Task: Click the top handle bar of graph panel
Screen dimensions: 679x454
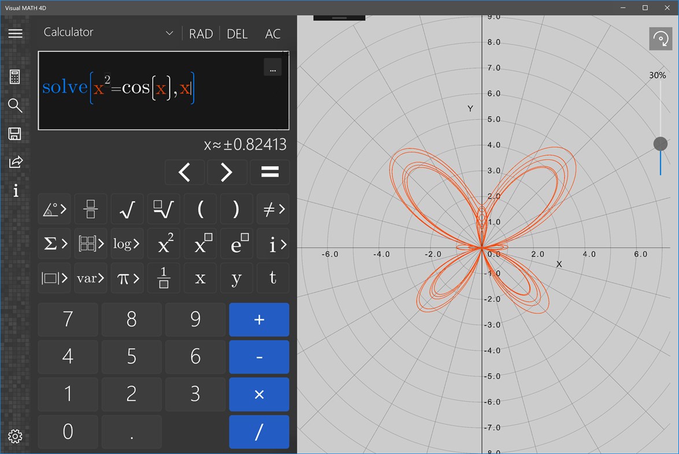Action: 340,18
